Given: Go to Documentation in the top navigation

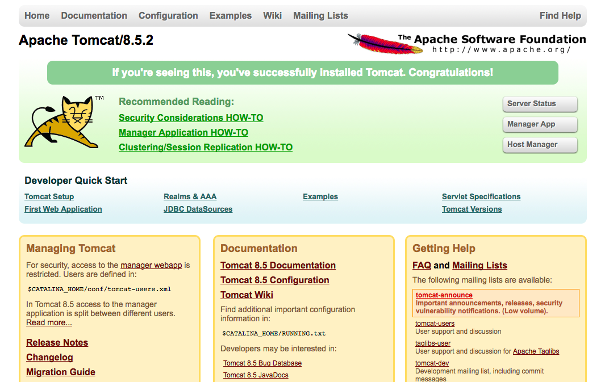Looking at the screenshot, I should [94, 15].
